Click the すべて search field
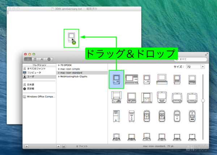The height and width of the screenshot is (155, 217). 191,59
